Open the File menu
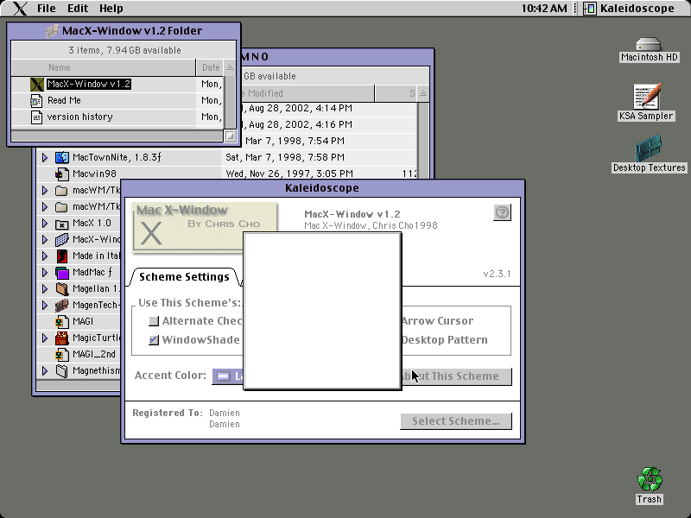 click(47, 9)
